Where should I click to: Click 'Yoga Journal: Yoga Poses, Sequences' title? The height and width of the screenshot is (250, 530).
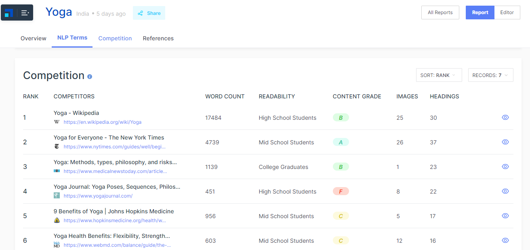[x=117, y=187]
